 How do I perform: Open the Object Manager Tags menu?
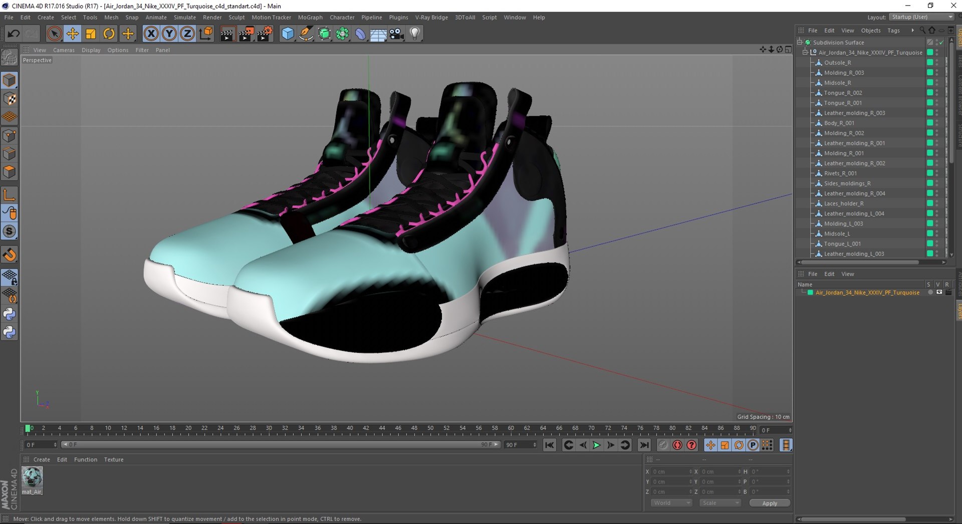click(x=893, y=31)
